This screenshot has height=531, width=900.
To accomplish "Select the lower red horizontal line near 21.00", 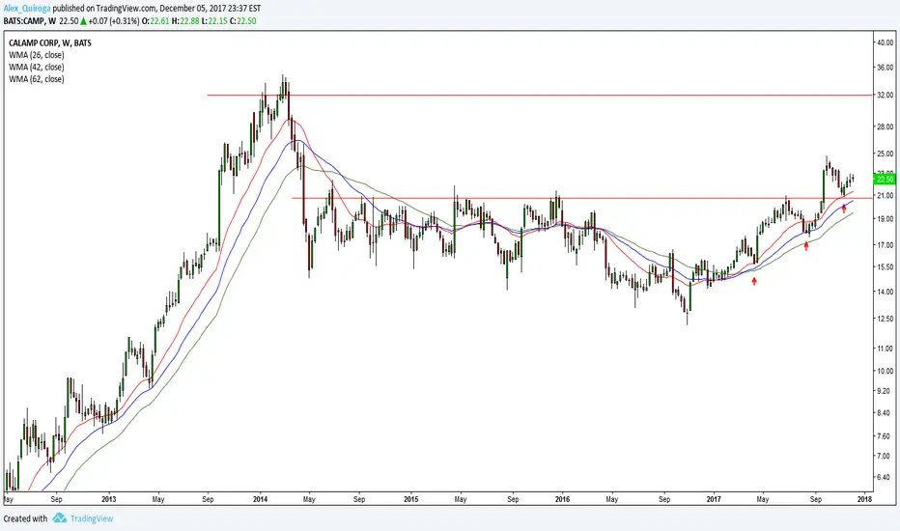I will (x=582, y=198).
